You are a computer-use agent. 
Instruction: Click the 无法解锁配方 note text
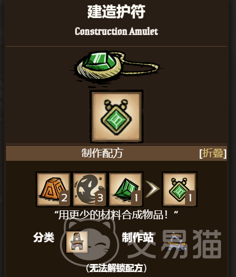pyautogui.click(x=116, y=268)
